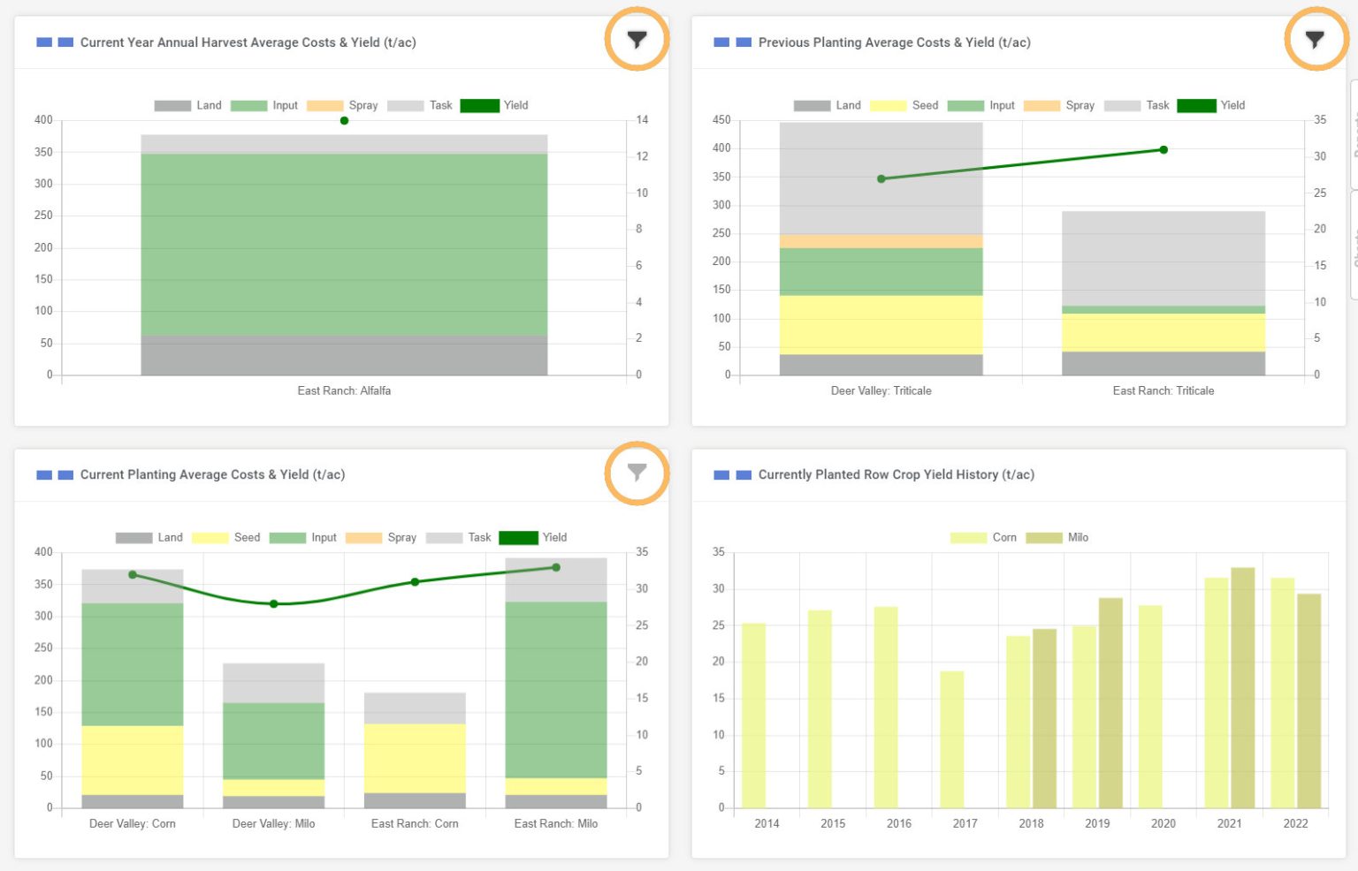Screen dimensions: 1358x871
Task: Open the filter for Current Year Annual Harvest chart
Action: 636,39
